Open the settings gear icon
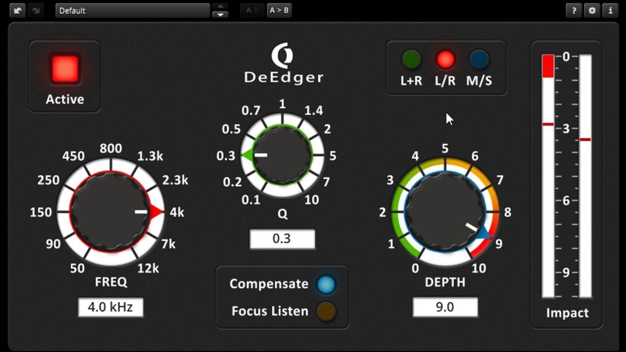The width and height of the screenshot is (626, 352). coord(592,10)
